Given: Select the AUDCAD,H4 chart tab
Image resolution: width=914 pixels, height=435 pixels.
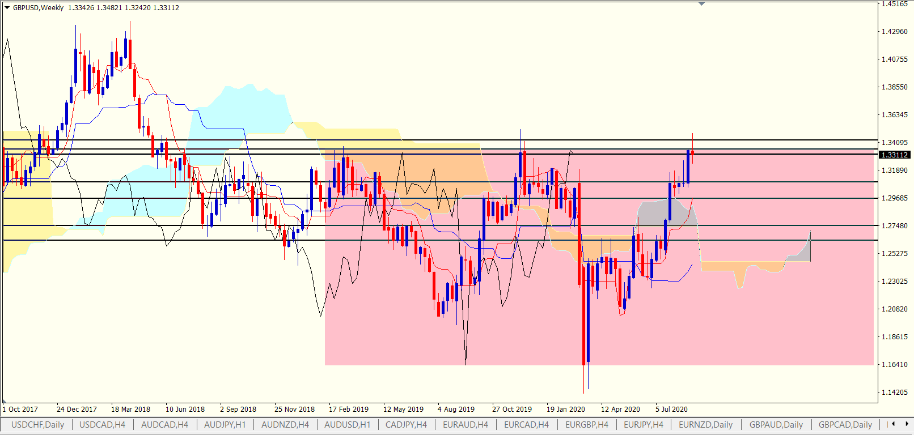Looking at the screenshot, I should click(164, 425).
